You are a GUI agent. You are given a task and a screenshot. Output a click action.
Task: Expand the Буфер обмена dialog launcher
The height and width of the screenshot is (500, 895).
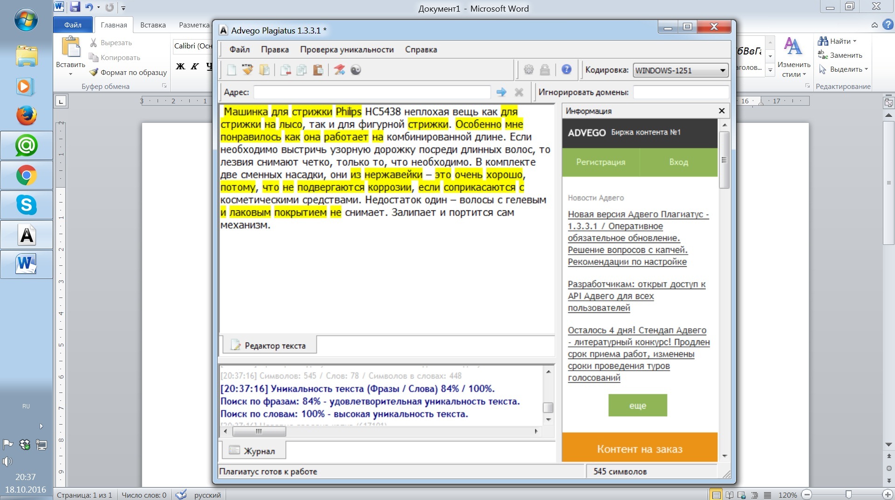(164, 86)
